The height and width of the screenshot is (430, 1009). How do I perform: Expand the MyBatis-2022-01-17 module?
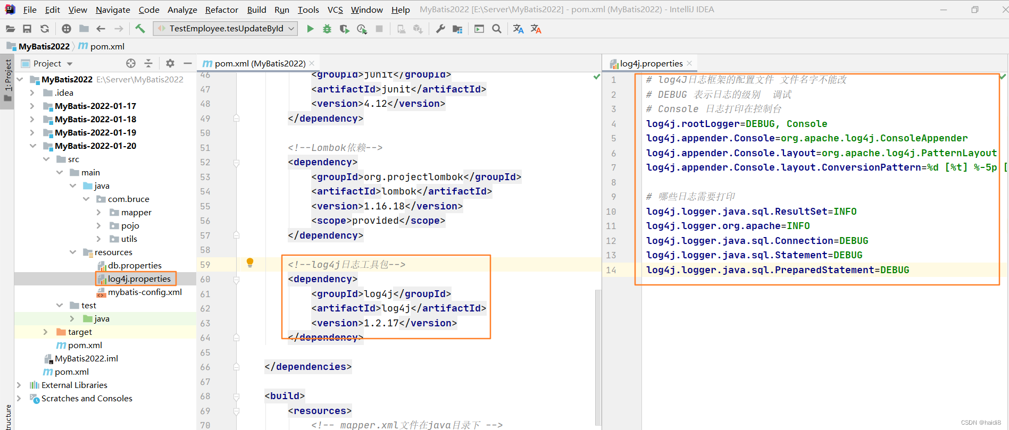click(32, 106)
